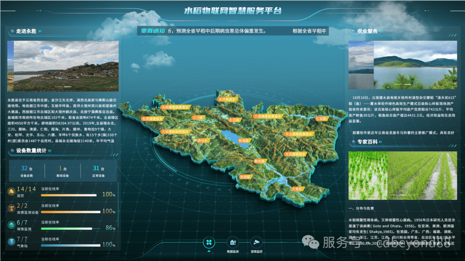The height and width of the screenshot is (261, 465).
Task: Click the 重要通知 scrolling notice banner
Action: [232, 31]
